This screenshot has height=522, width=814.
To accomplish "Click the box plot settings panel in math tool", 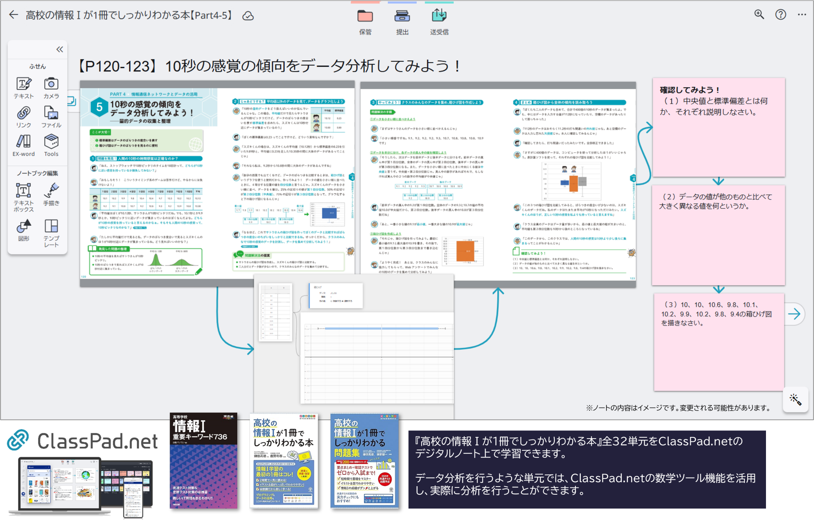I will pyautogui.click(x=336, y=295).
